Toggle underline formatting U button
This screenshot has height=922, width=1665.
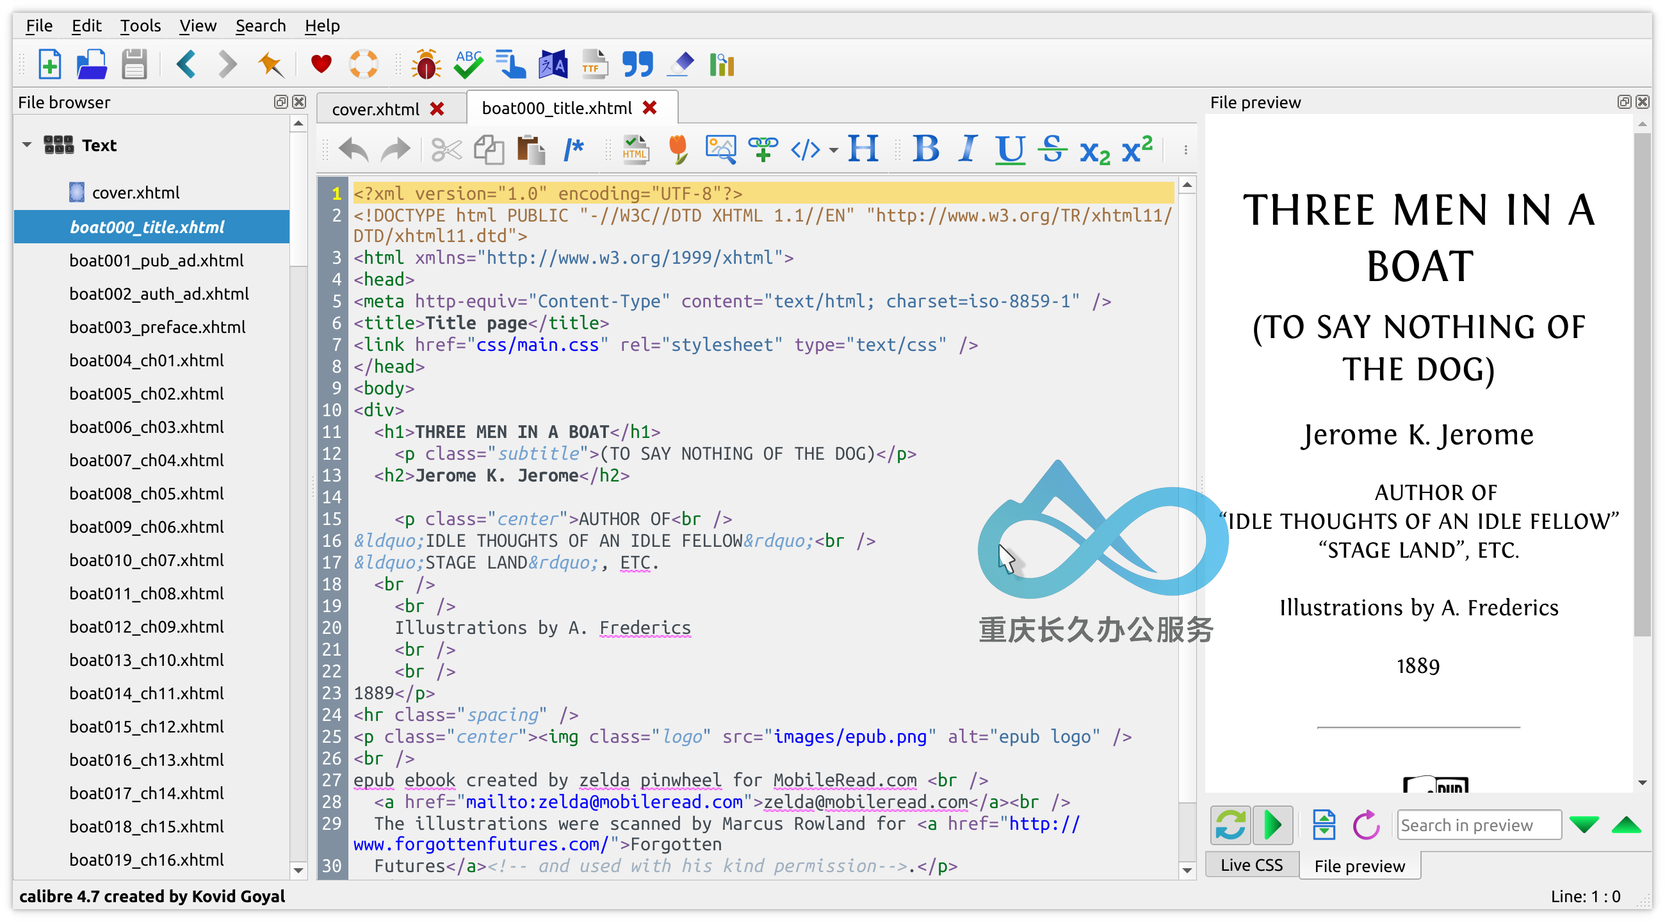coord(1011,149)
